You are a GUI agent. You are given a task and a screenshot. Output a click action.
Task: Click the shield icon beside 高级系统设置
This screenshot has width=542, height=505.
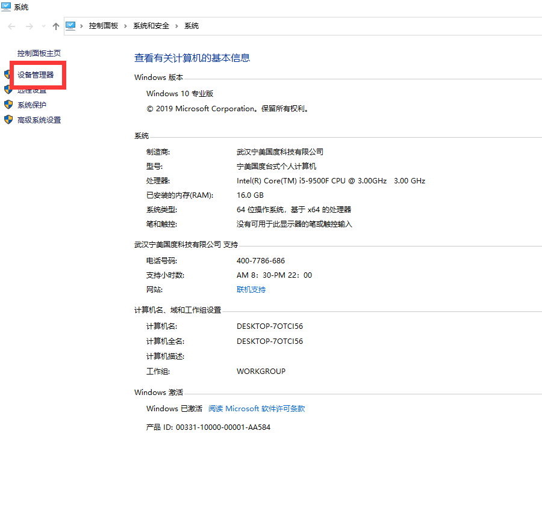click(8, 120)
